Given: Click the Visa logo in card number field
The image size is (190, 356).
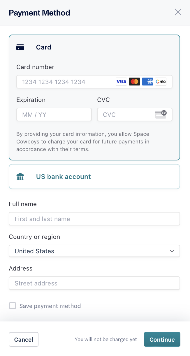Looking at the screenshot, I should pyautogui.click(x=121, y=81).
